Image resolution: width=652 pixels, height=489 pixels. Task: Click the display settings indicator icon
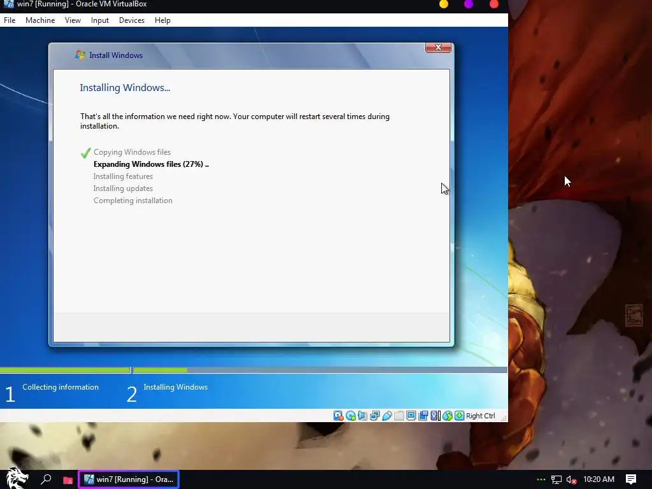pos(411,415)
